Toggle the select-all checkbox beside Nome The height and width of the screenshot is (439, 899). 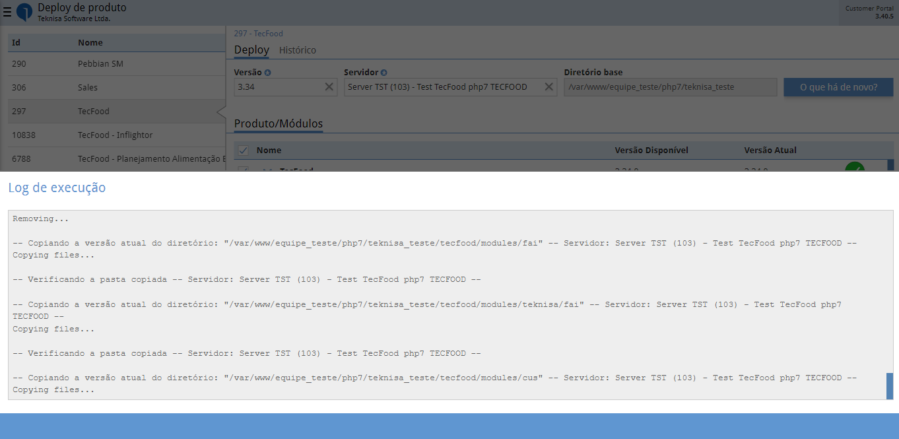(x=244, y=151)
